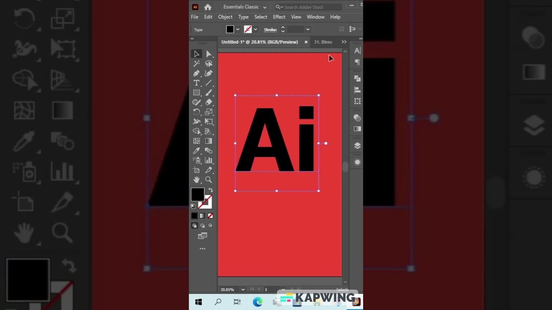Choose the Column Graph tool
The height and width of the screenshot is (310, 552).
click(209, 160)
